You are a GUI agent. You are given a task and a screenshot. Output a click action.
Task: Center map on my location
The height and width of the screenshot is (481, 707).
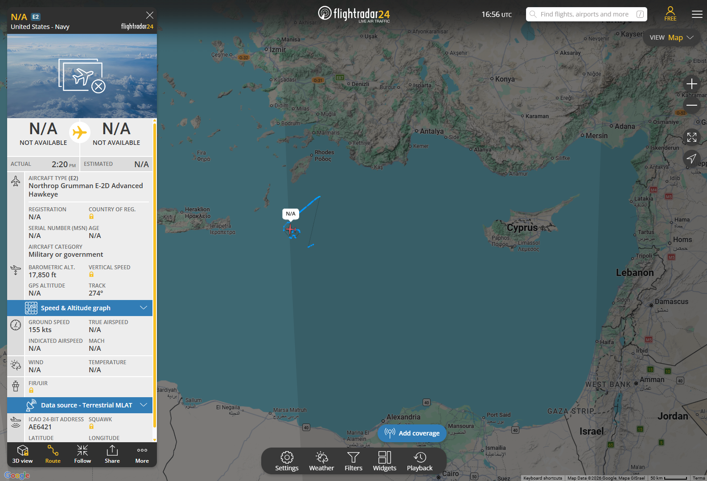click(x=692, y=158)
